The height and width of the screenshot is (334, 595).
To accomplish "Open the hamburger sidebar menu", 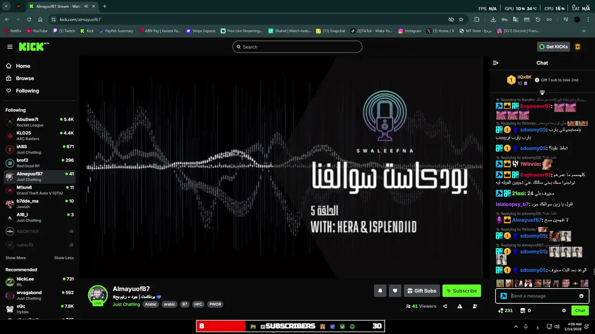I will [10, 47].
